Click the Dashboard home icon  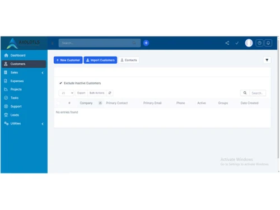[x=6, y=55]
